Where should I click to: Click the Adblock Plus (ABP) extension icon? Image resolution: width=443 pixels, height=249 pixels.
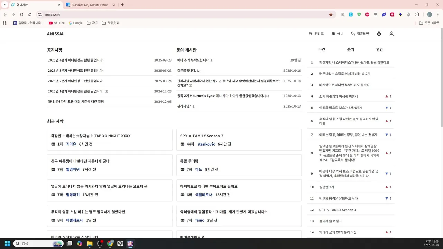[x=367, y=15]
